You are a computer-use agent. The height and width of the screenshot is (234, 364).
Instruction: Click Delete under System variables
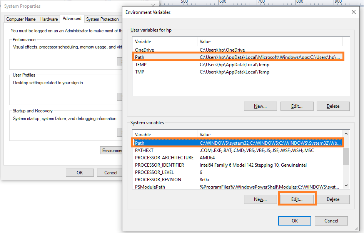coord(333,199)
